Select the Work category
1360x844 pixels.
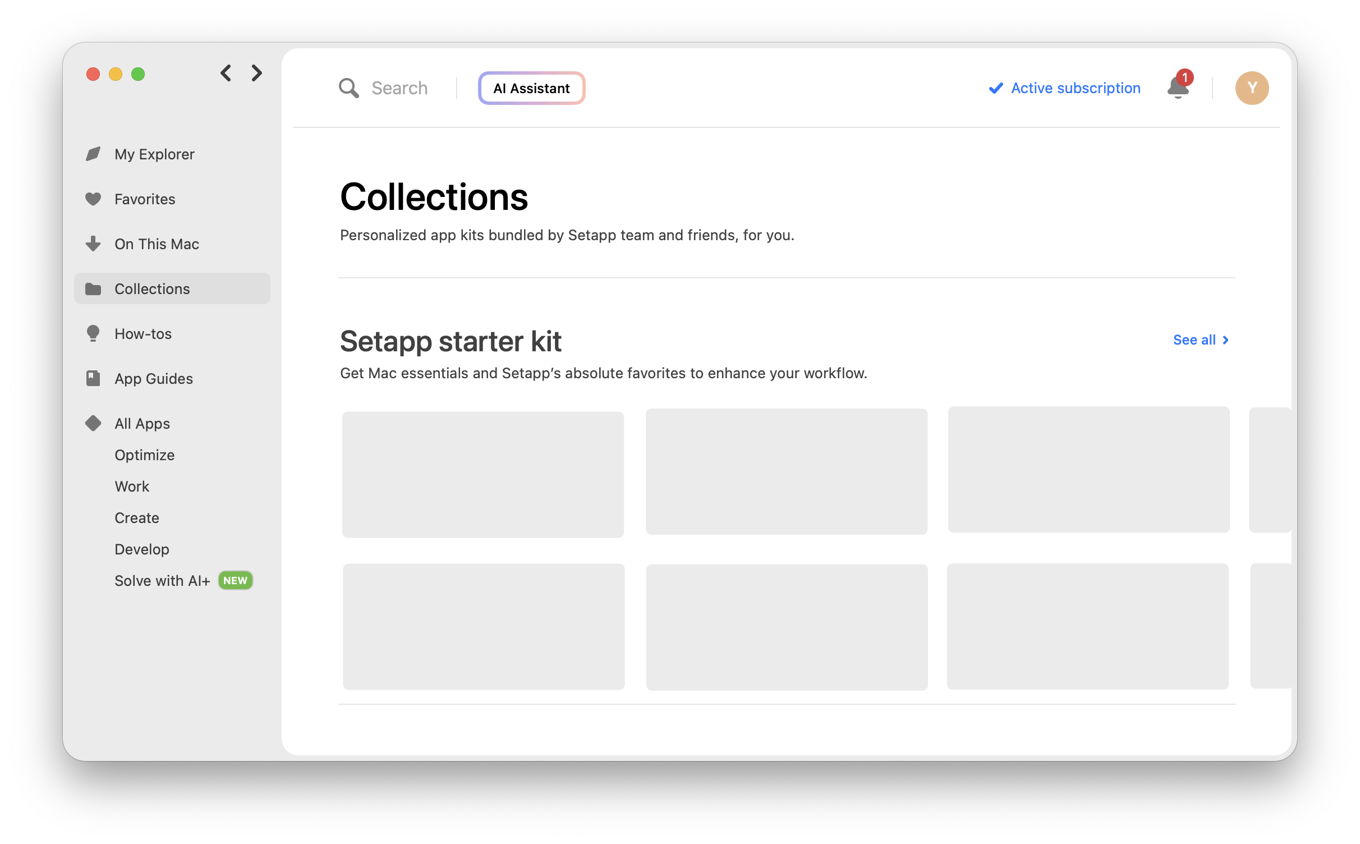tap(132, 486)
